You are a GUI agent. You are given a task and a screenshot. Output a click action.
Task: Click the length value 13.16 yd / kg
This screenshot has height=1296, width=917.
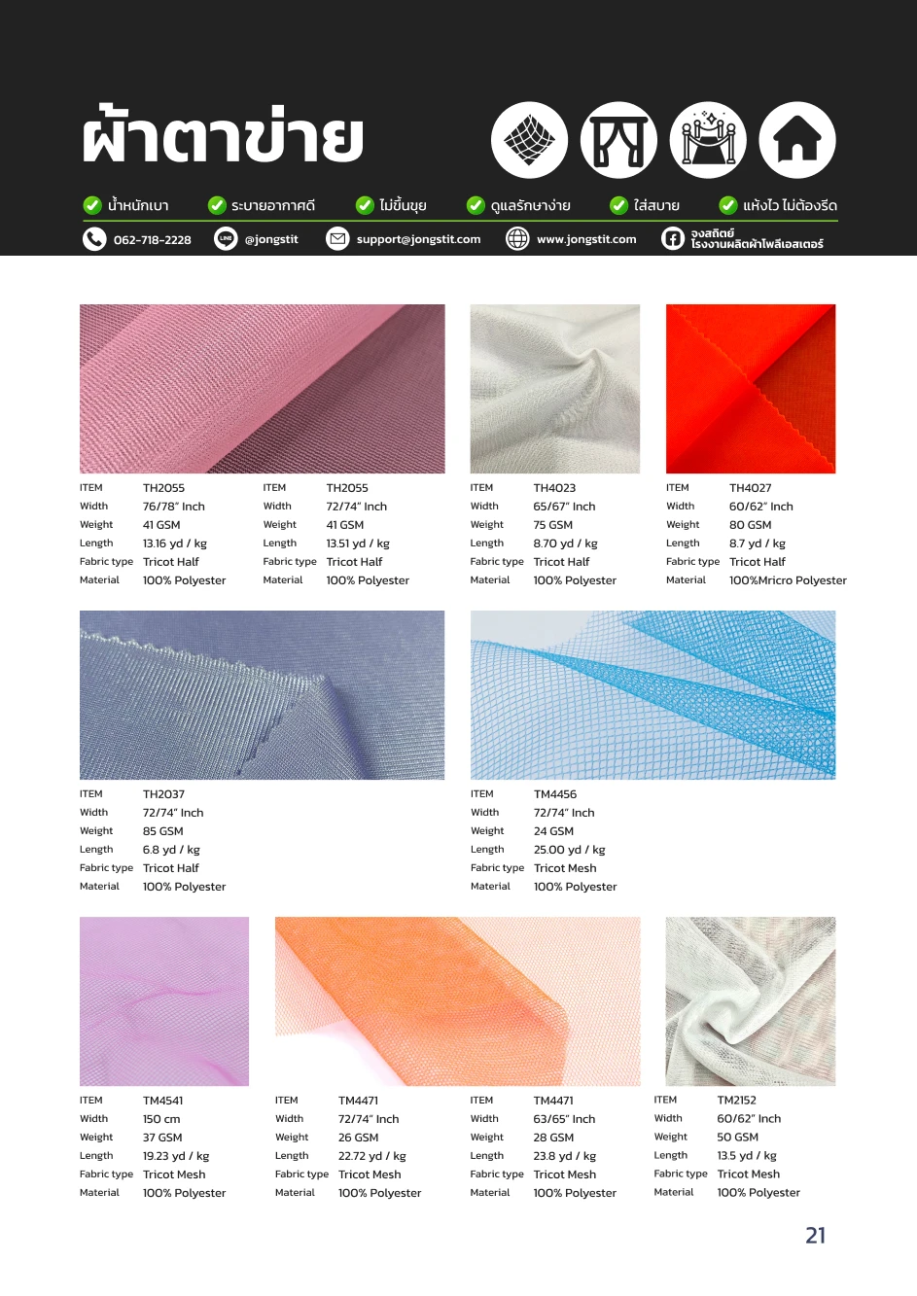[175, 543]
